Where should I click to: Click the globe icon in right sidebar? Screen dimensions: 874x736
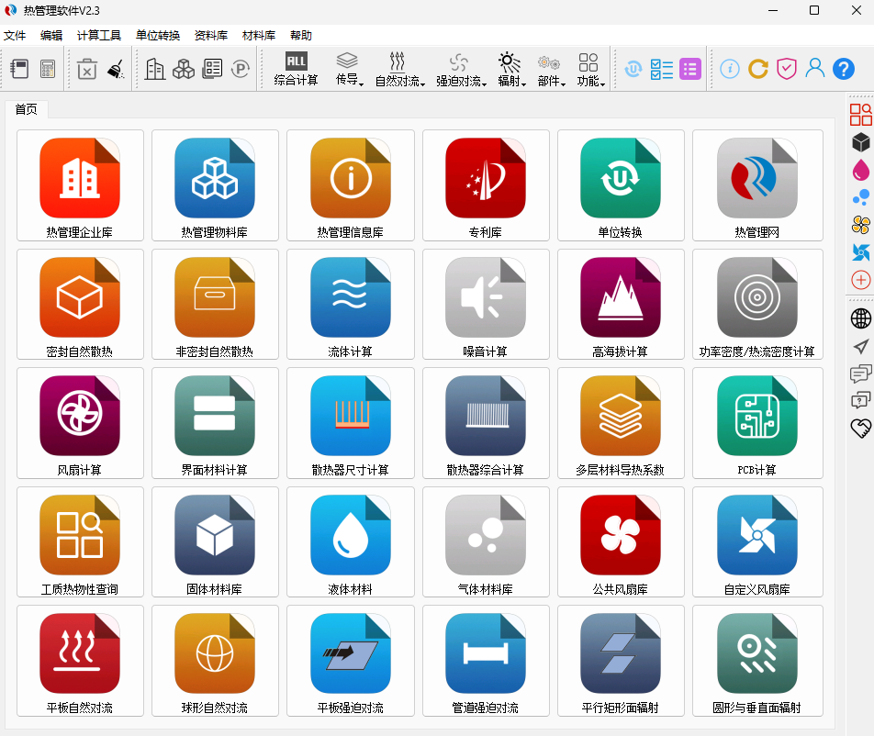tap(860, 318)
